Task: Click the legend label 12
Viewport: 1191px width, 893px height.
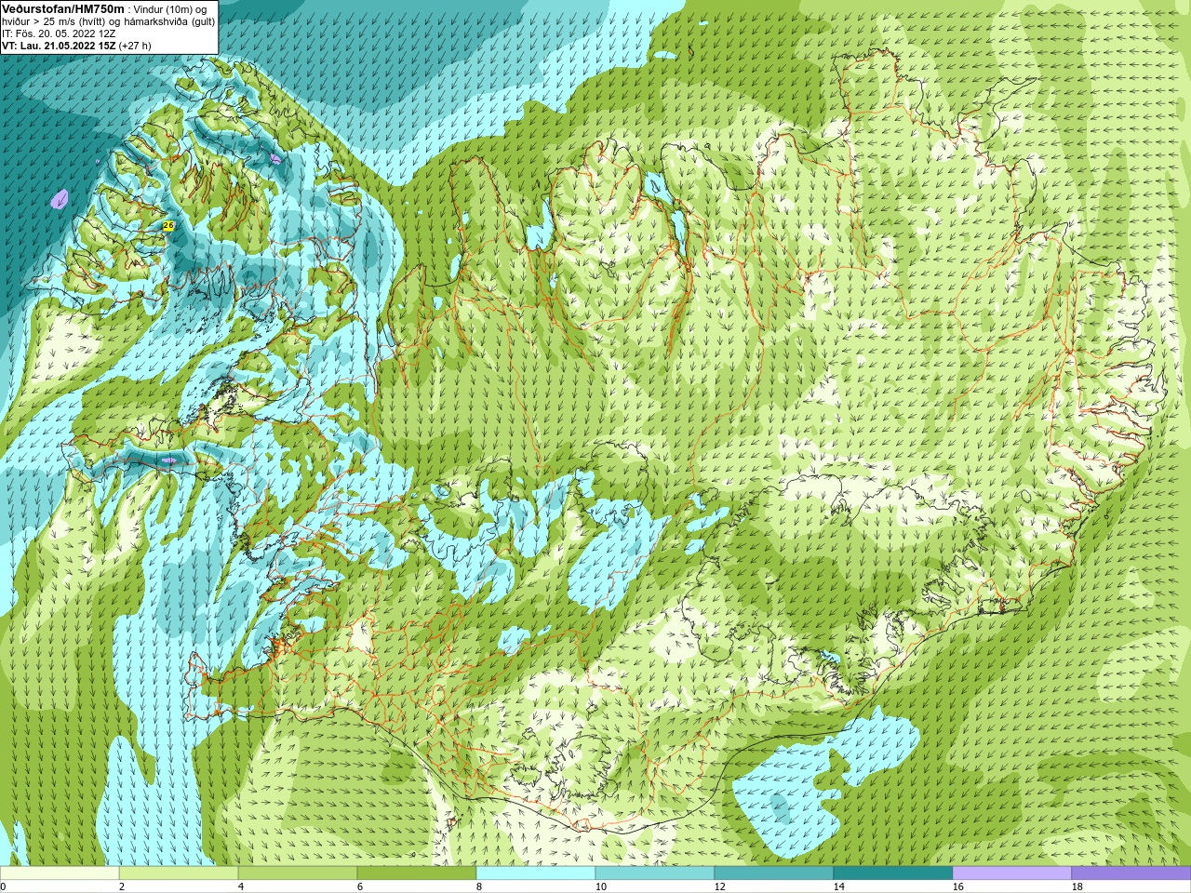Action: pyautogui.click(x=719, y=886)
